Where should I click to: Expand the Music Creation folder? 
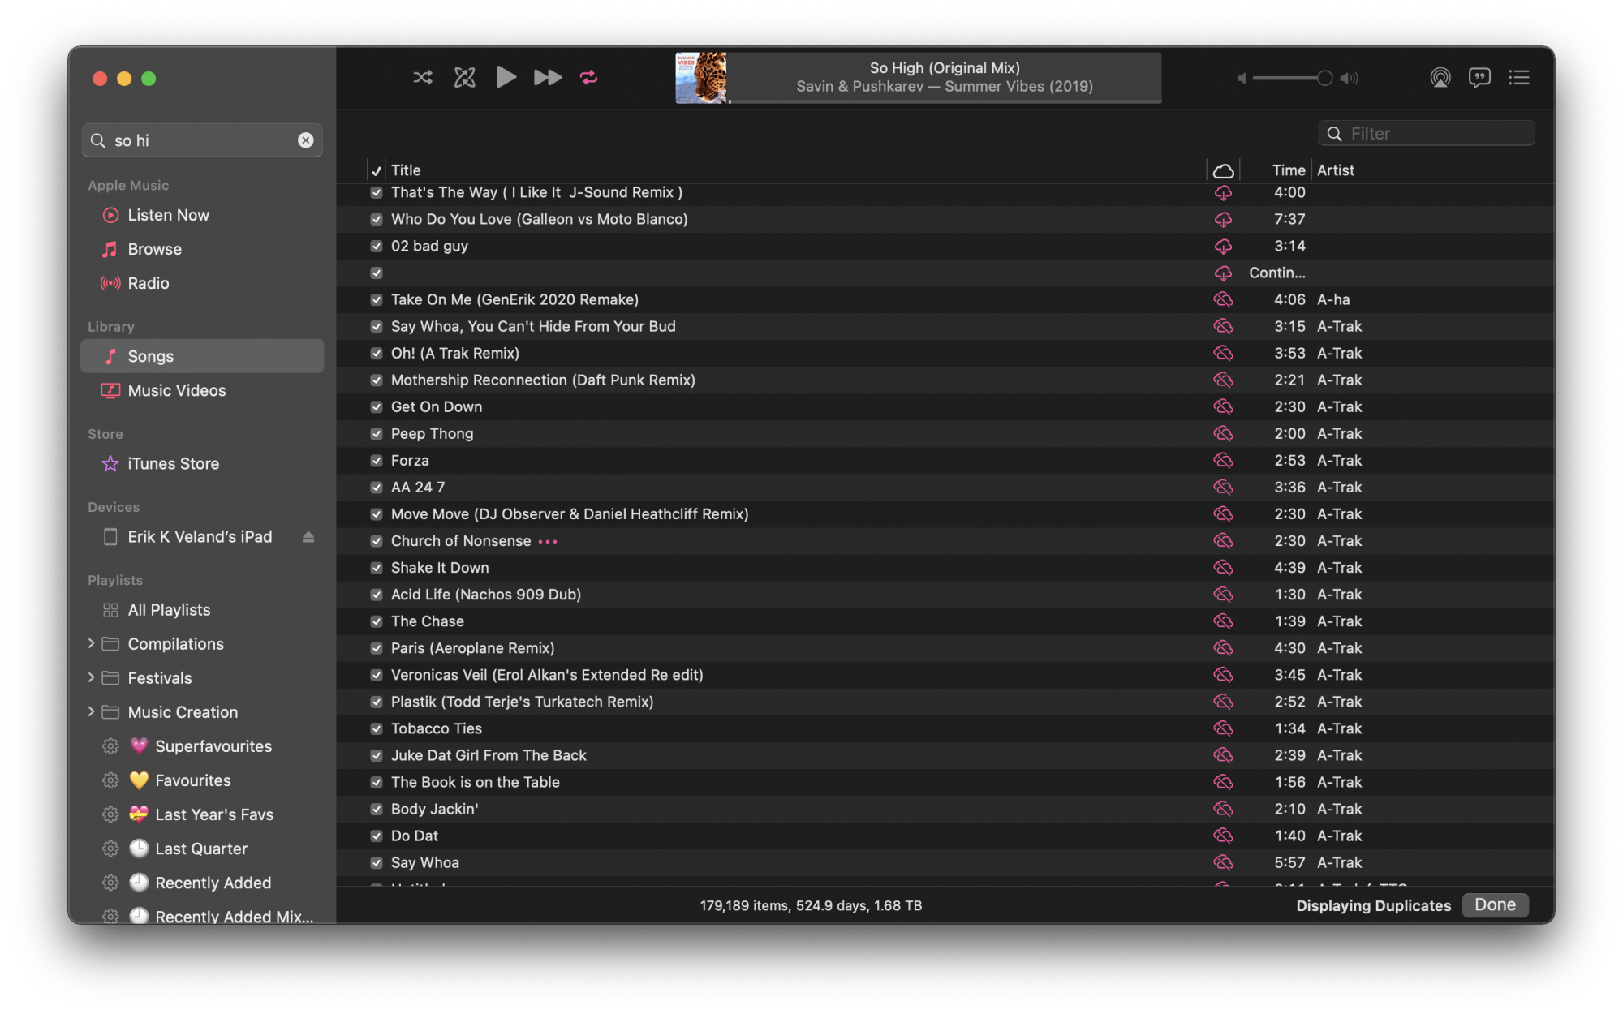91,711
